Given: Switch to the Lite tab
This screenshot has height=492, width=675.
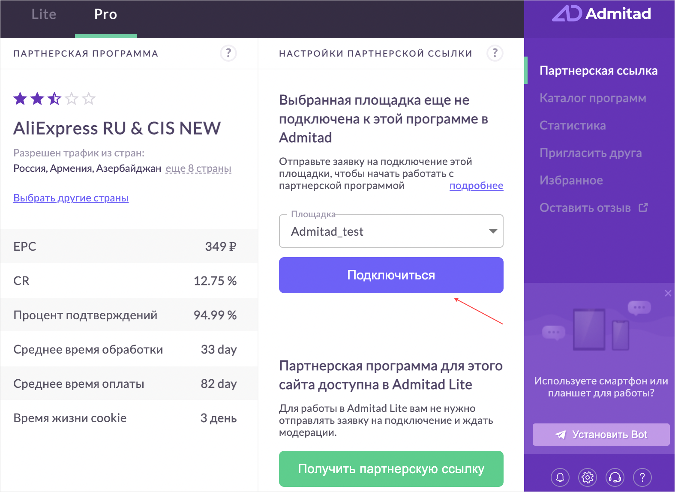Looking at the screenshot, I should coord(44,15).
